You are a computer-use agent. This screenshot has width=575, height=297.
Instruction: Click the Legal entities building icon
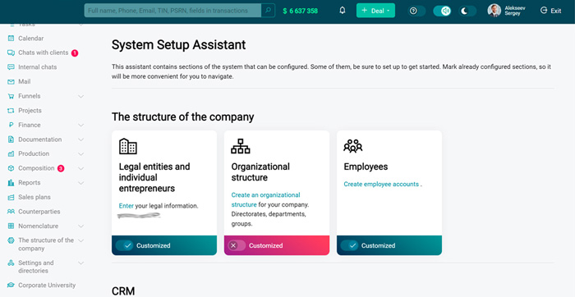click(128, 146)
